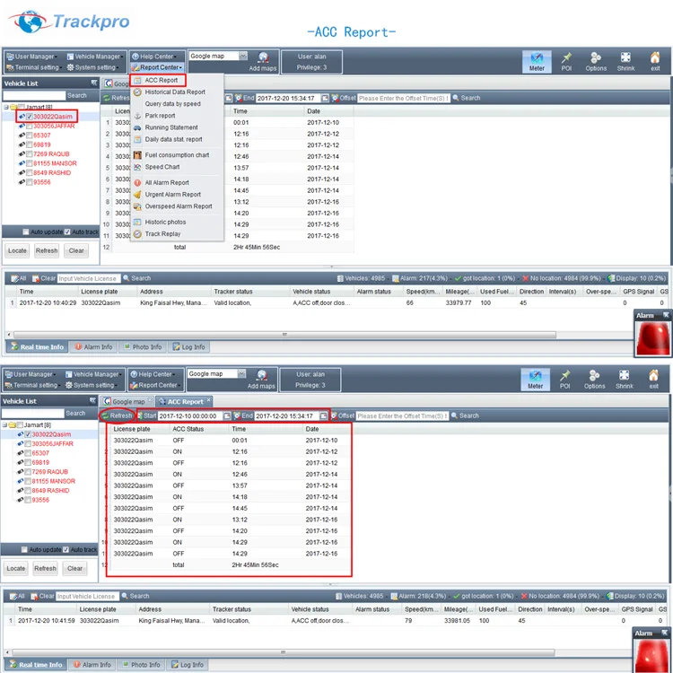Open Options in the upper toolbar
Viewport: 673px width, 673px height.
click(596, 62)
